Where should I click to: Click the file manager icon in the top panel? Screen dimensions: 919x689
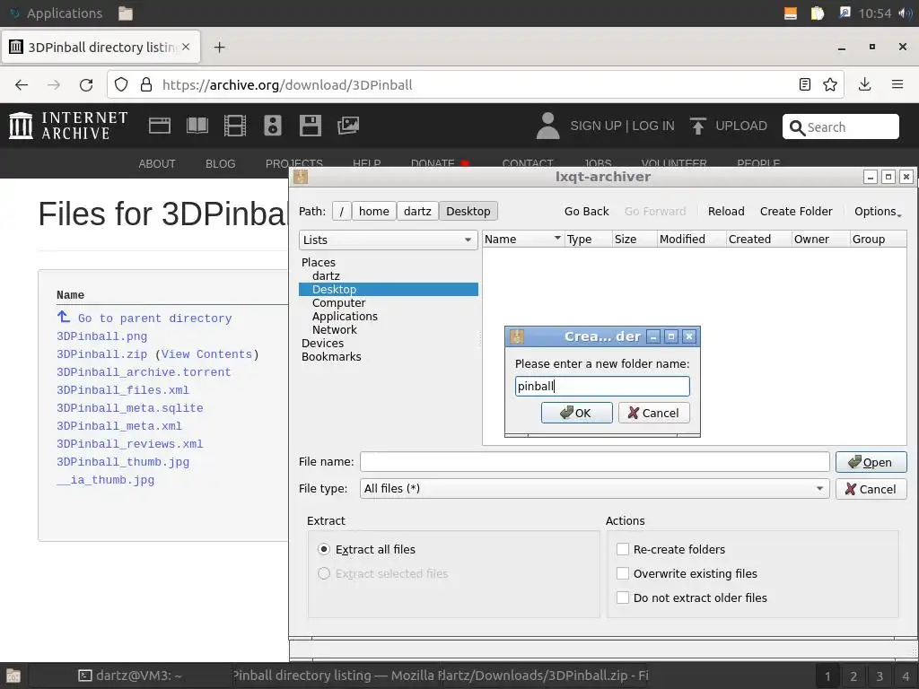coord(126,13)
